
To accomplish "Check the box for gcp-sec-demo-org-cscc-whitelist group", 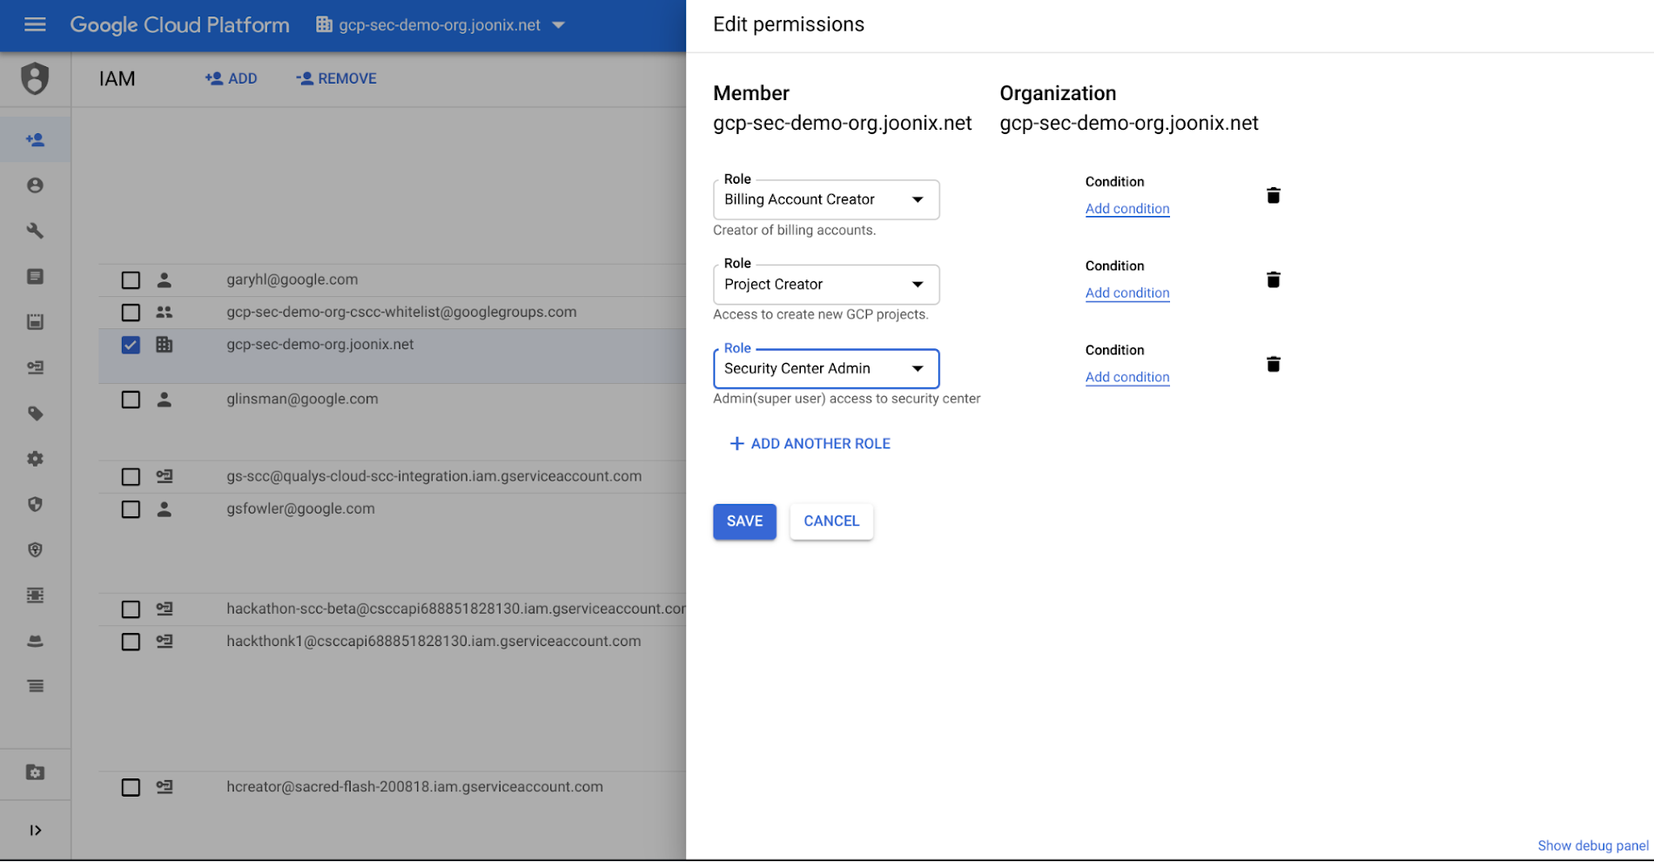I will 131,313.
